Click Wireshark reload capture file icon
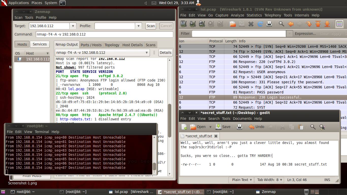This screenshot has height=195, width=347. (x=260, y=24)
